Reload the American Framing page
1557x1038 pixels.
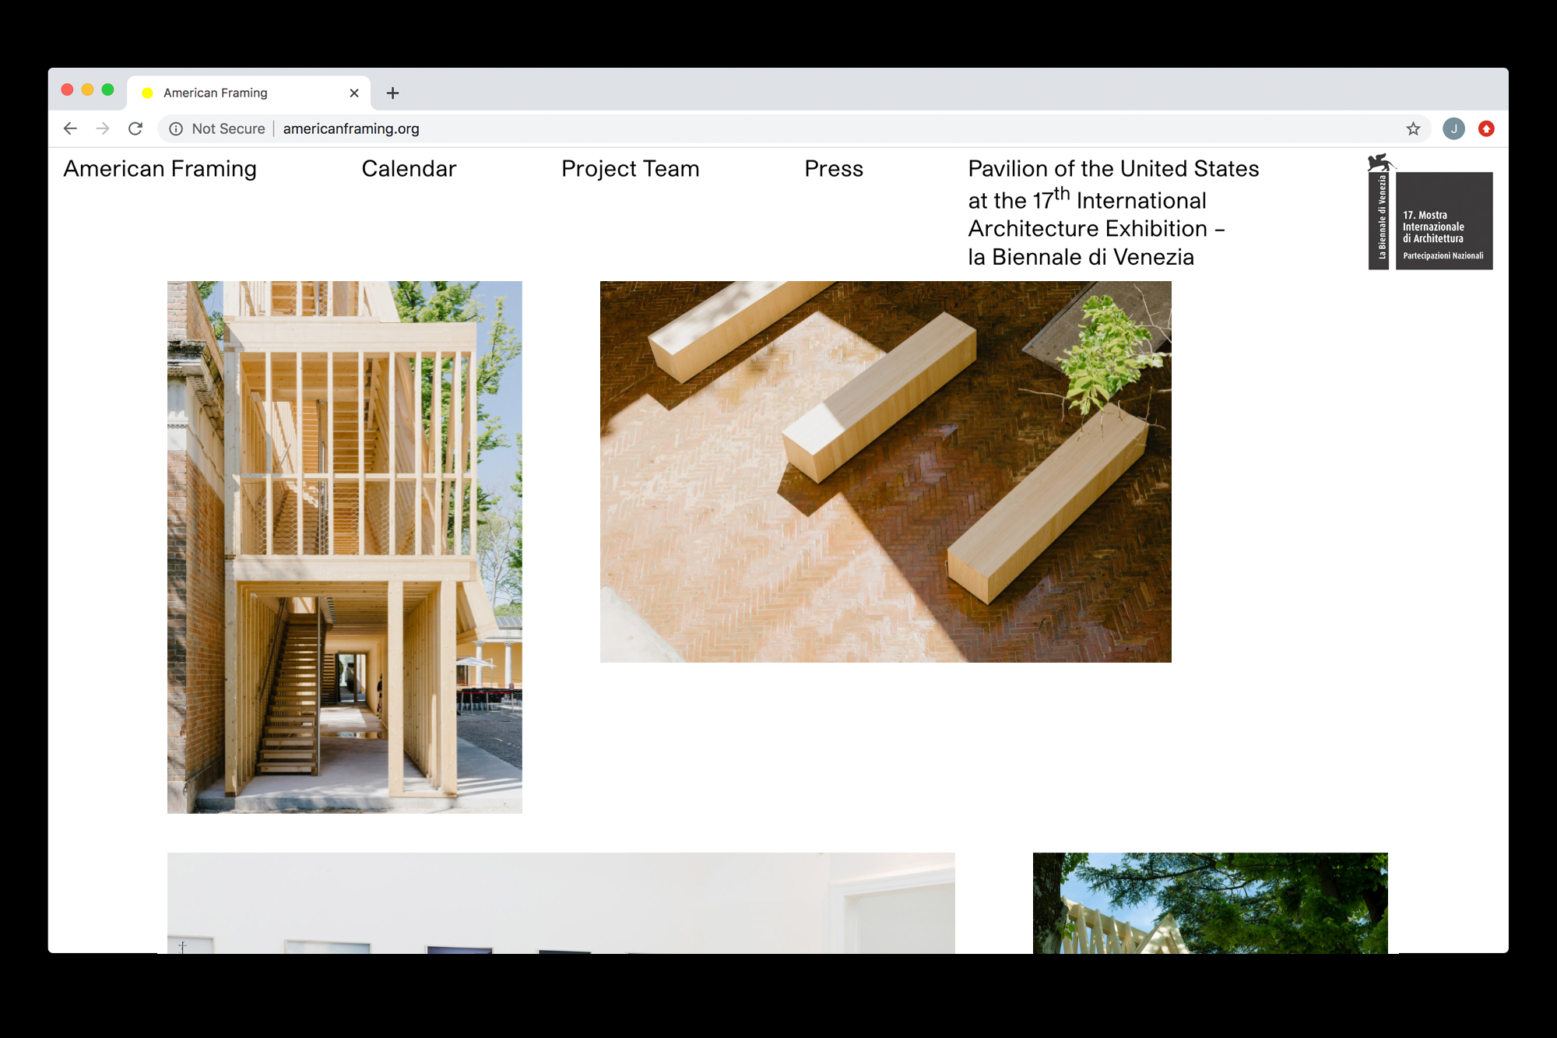[x=136, y=128]
